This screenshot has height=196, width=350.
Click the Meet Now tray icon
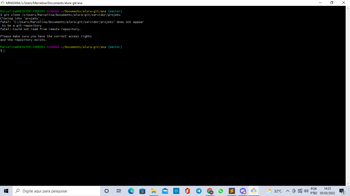pos(294,191)
